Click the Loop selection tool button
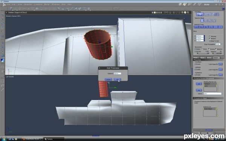The image size is (226, 141). 196,27
